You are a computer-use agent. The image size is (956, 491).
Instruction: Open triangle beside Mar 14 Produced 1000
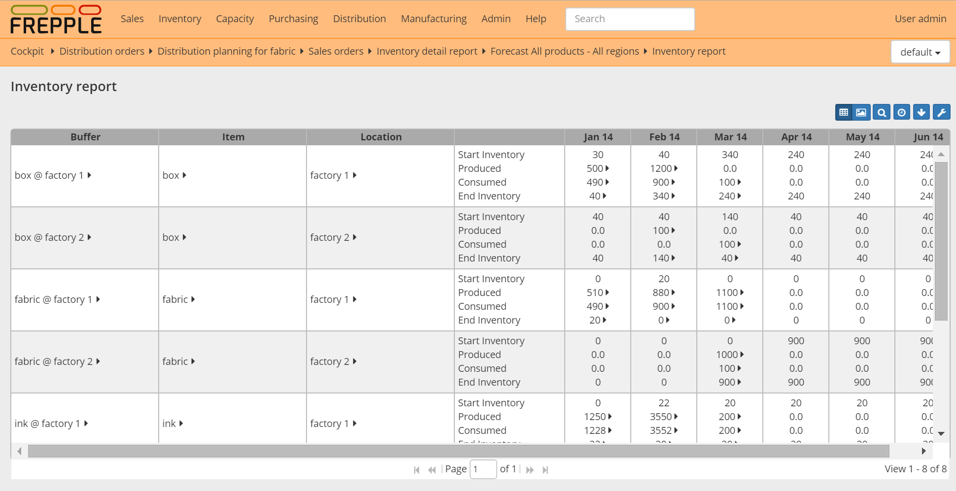tap(742, 355)
